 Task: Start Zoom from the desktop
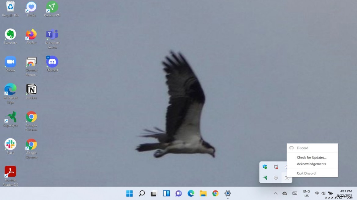tap(10, 62)
